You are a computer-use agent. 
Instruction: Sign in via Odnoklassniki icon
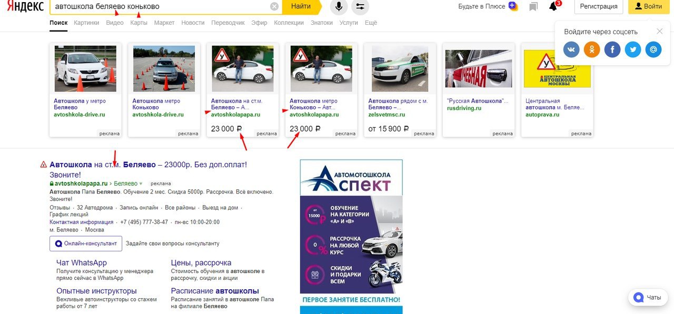592,49
